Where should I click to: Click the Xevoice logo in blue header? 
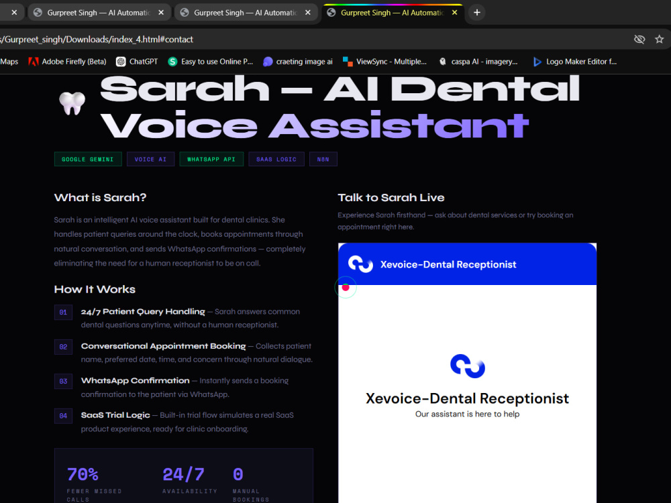(x=360, y=264)
